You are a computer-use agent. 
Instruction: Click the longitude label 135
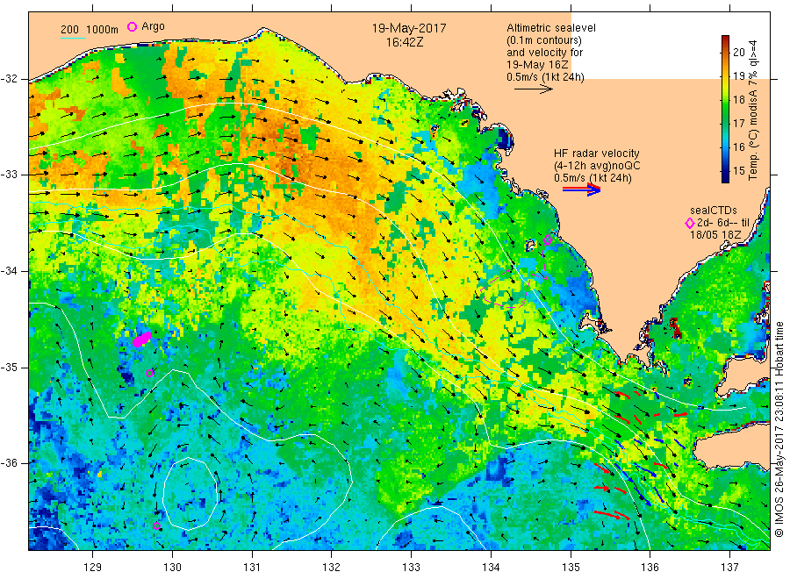(x=571, y=568)
